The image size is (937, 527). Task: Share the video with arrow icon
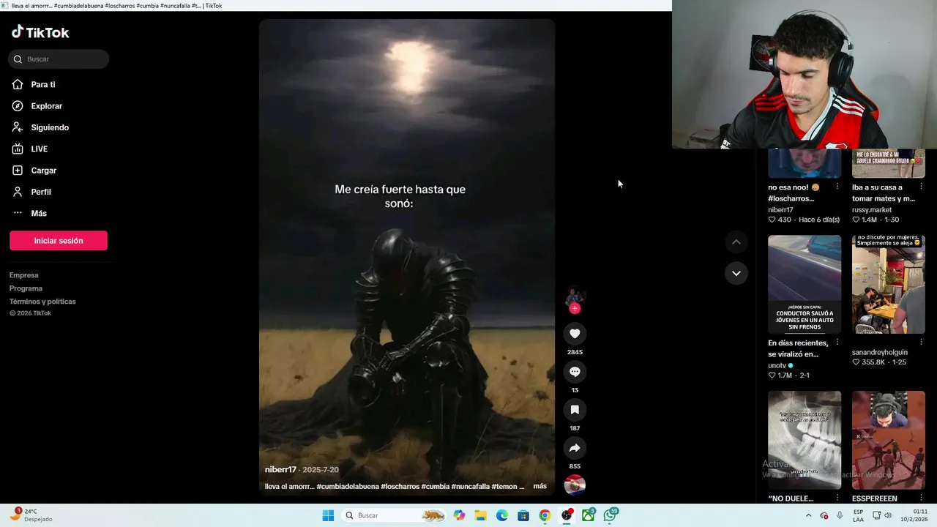click(x=575, y=448)
